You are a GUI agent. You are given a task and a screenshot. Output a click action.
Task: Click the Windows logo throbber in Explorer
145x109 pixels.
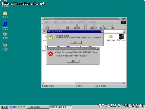tap(123, 22)
